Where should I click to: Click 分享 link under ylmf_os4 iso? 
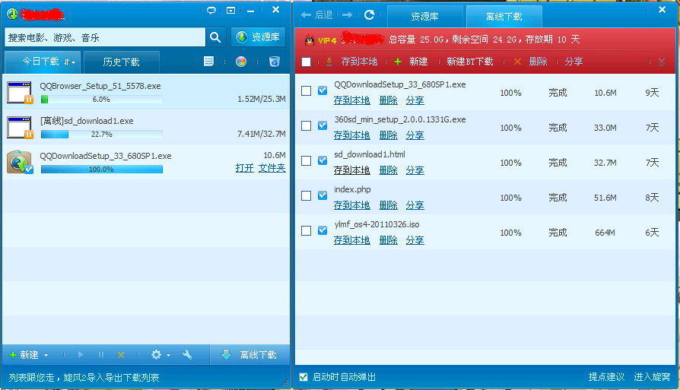(x=415, y=240)
